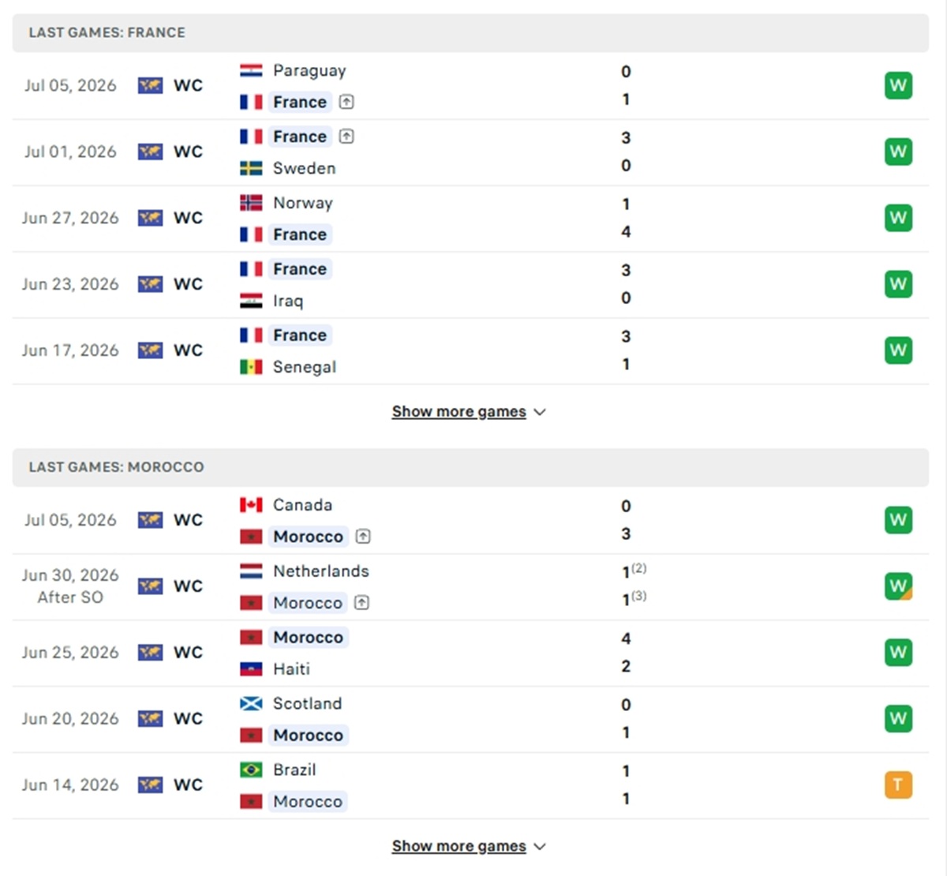This screenshot has width=947, height=876.
Task: Click the green W badge for Paraguay vs France
Action: click(898, 85)
